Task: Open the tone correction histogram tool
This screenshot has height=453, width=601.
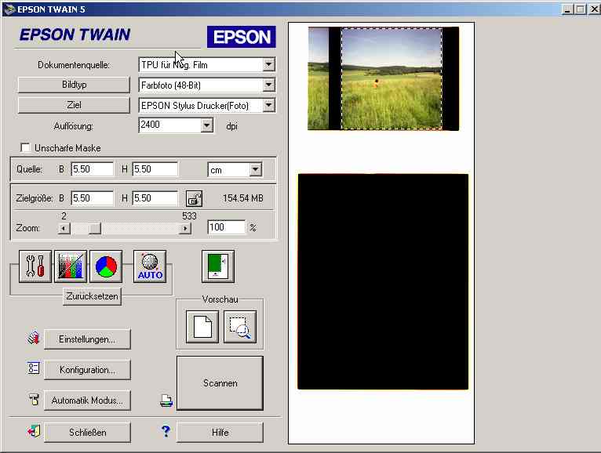Action: point(71,266)
